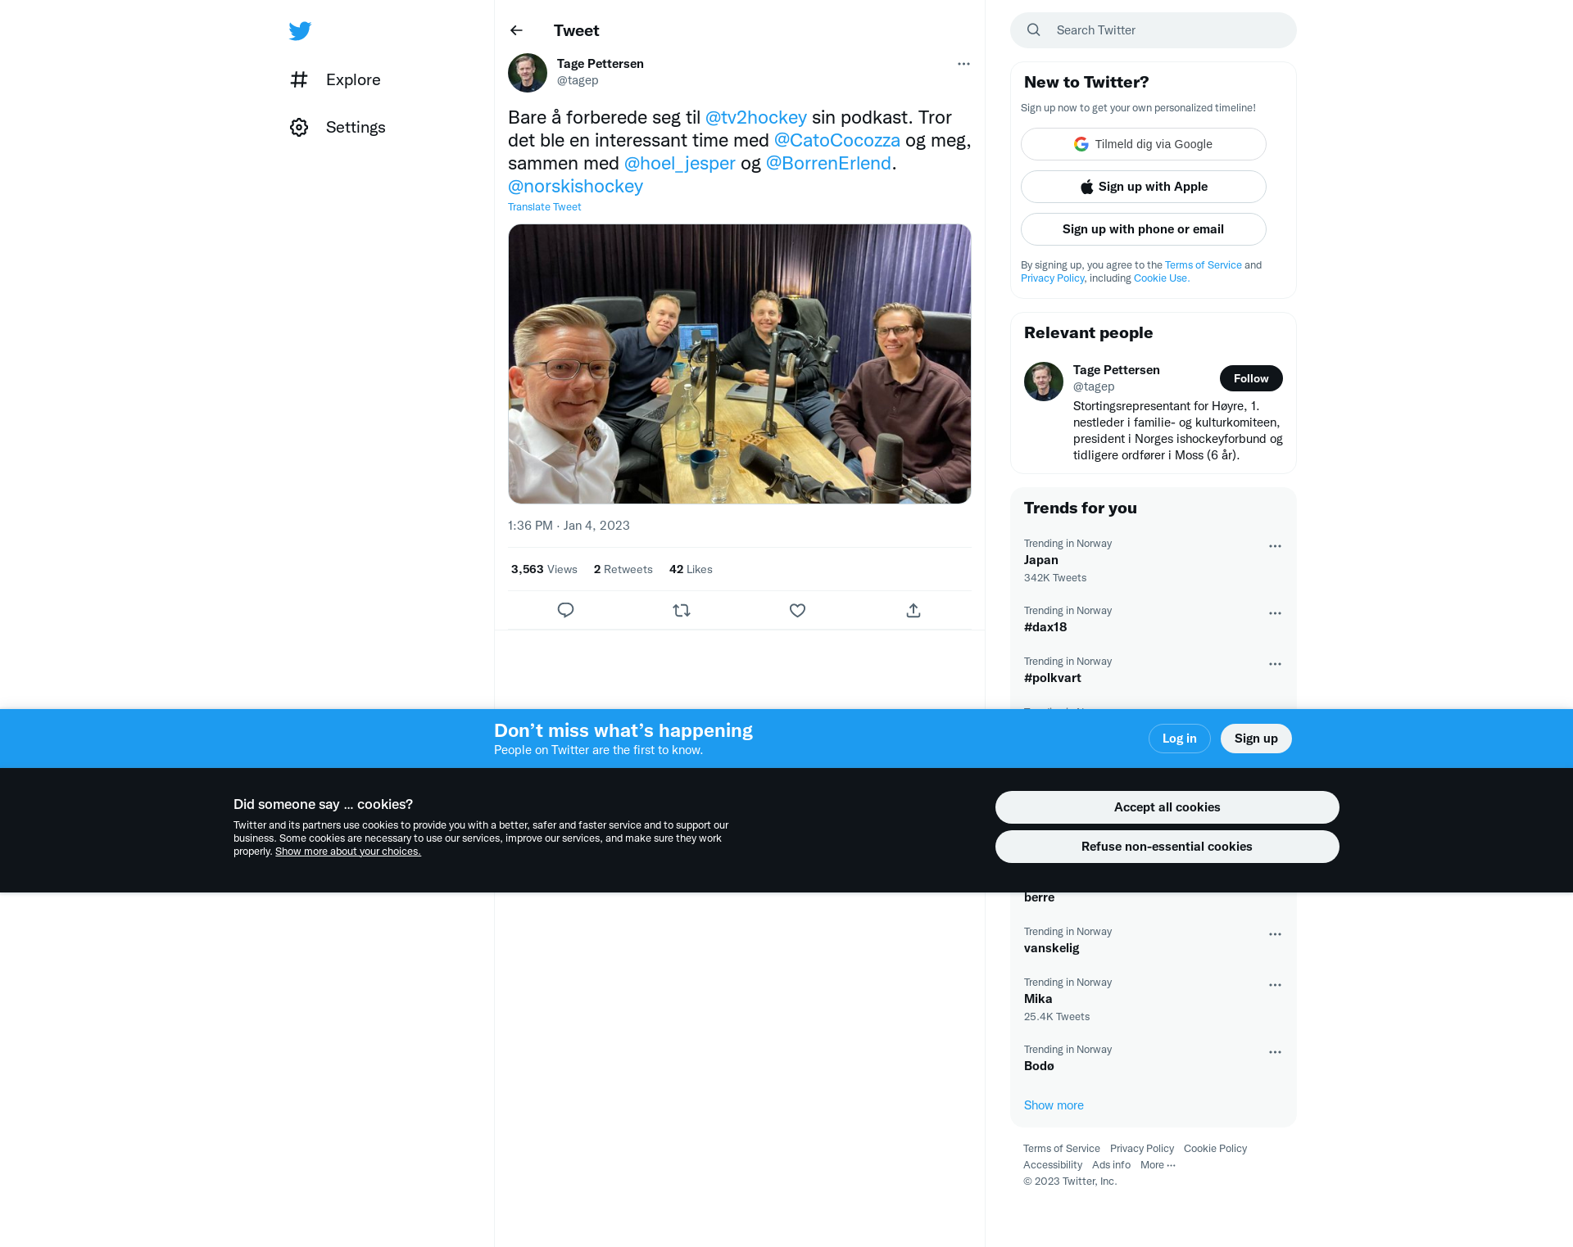This screenshot has height=1247, width=1573.
Task: Go back using the arrow icon
Action: click(516, 30)
